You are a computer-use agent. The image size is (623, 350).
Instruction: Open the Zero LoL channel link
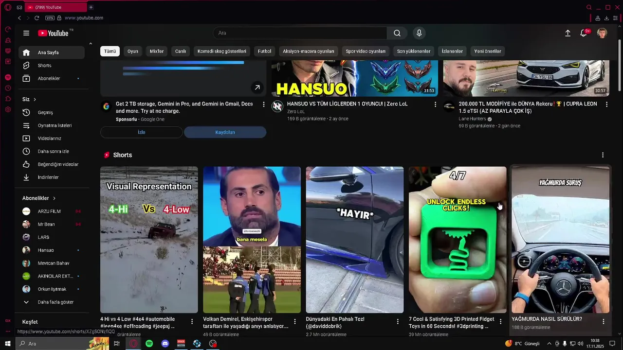pos(295,112)
